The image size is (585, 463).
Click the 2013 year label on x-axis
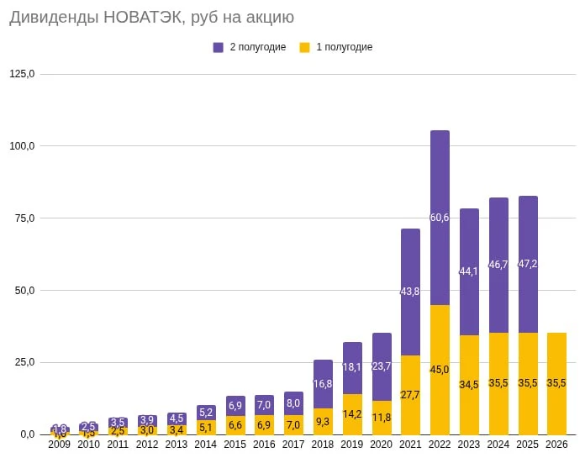point(177,445)
